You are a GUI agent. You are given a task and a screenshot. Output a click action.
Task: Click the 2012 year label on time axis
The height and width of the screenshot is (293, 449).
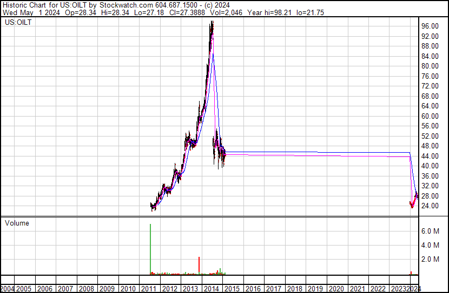pos(169,289)
